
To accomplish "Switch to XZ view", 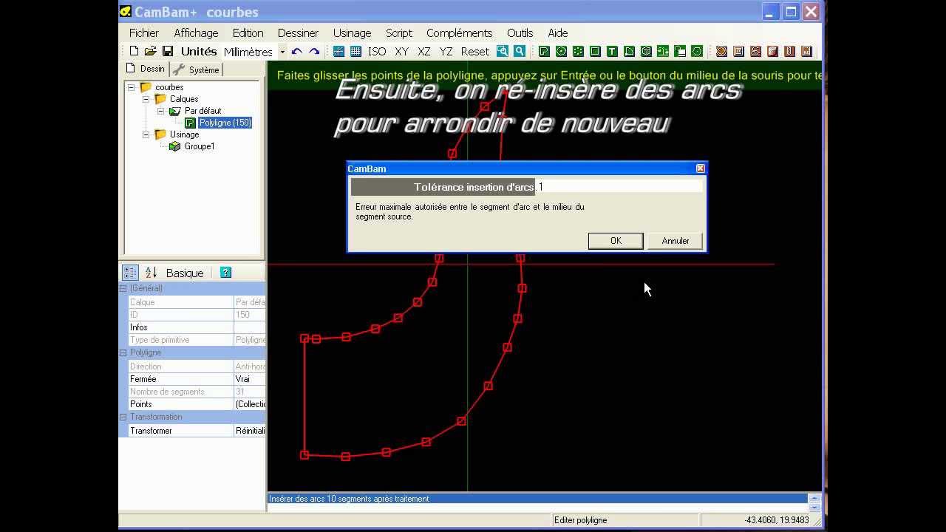I will (x=423, y=51).
